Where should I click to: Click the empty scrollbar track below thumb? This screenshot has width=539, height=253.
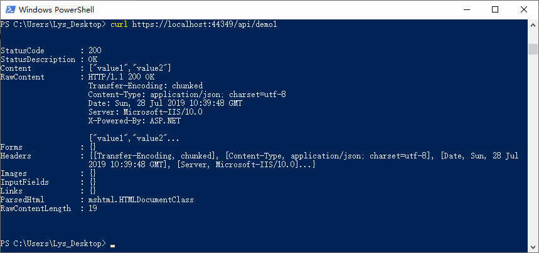533,157
